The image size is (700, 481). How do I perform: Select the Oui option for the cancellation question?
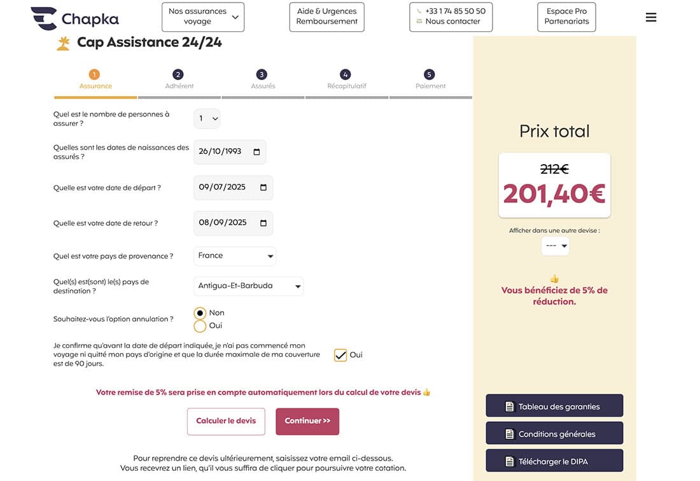[199, 325]
